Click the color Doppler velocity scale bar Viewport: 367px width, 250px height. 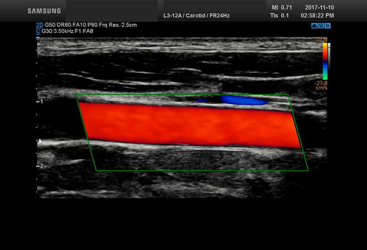pyautogui.click(x=325, y=62)
